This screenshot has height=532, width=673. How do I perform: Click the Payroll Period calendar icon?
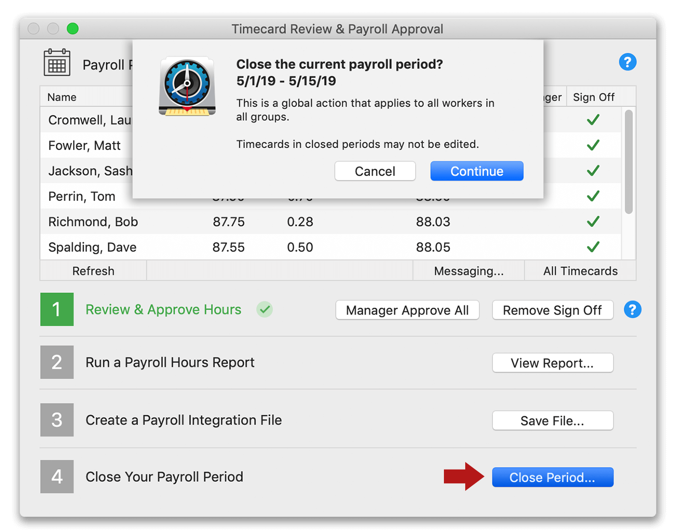click(x=57, y=62)
